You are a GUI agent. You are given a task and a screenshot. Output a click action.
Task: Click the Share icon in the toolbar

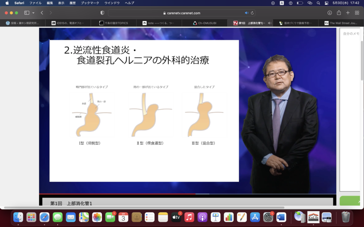click(x=339, y=13)
